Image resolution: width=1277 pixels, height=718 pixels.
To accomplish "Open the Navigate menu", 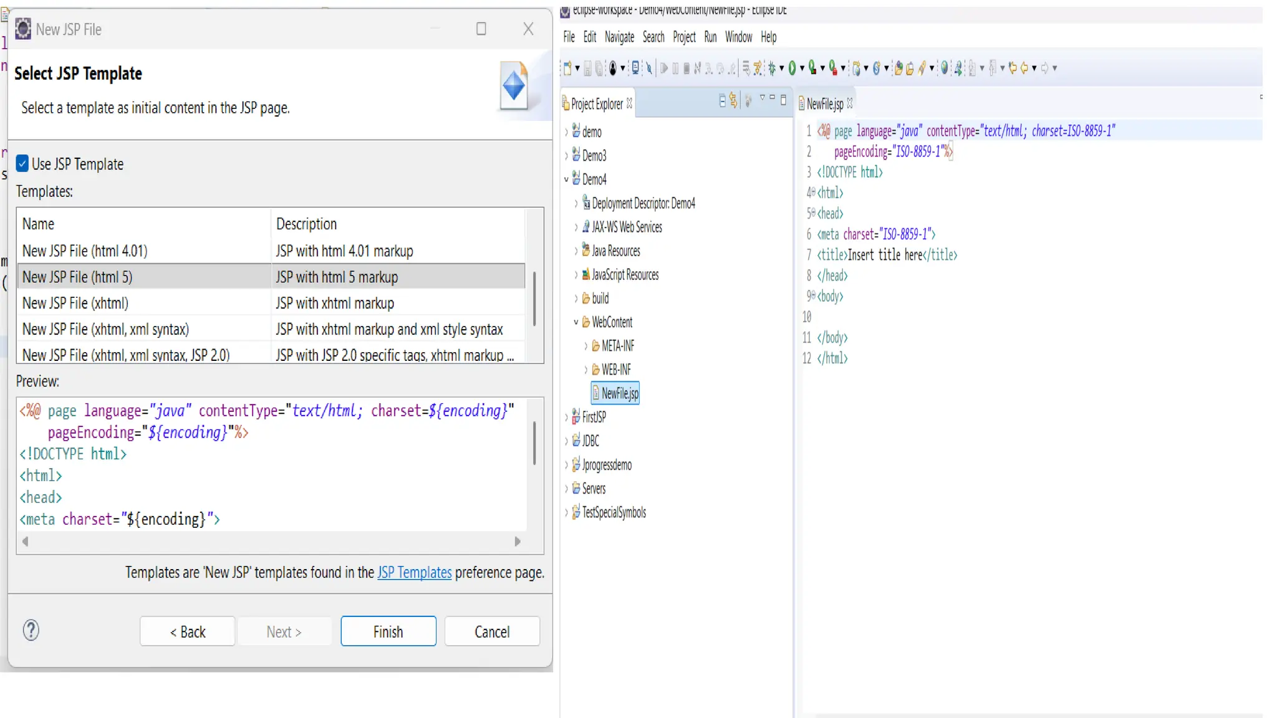I will [619, 37].
